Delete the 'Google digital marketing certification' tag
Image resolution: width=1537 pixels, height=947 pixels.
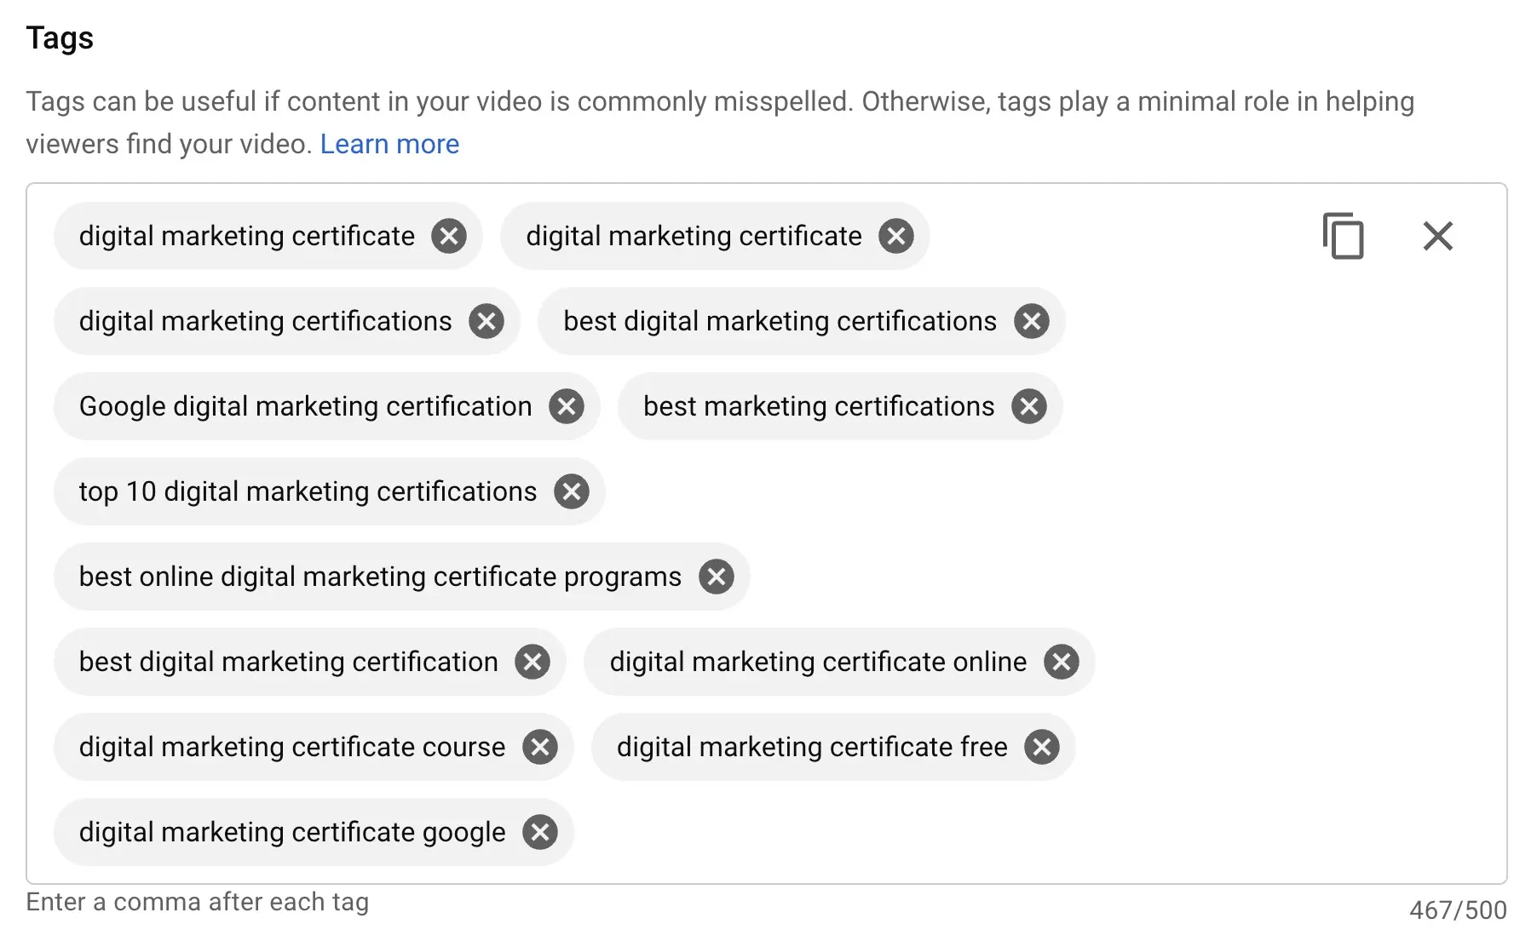click(567, 406)
